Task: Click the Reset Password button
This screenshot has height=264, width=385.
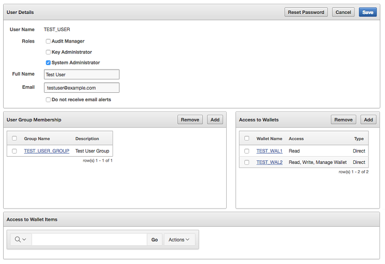Action: 306,12
